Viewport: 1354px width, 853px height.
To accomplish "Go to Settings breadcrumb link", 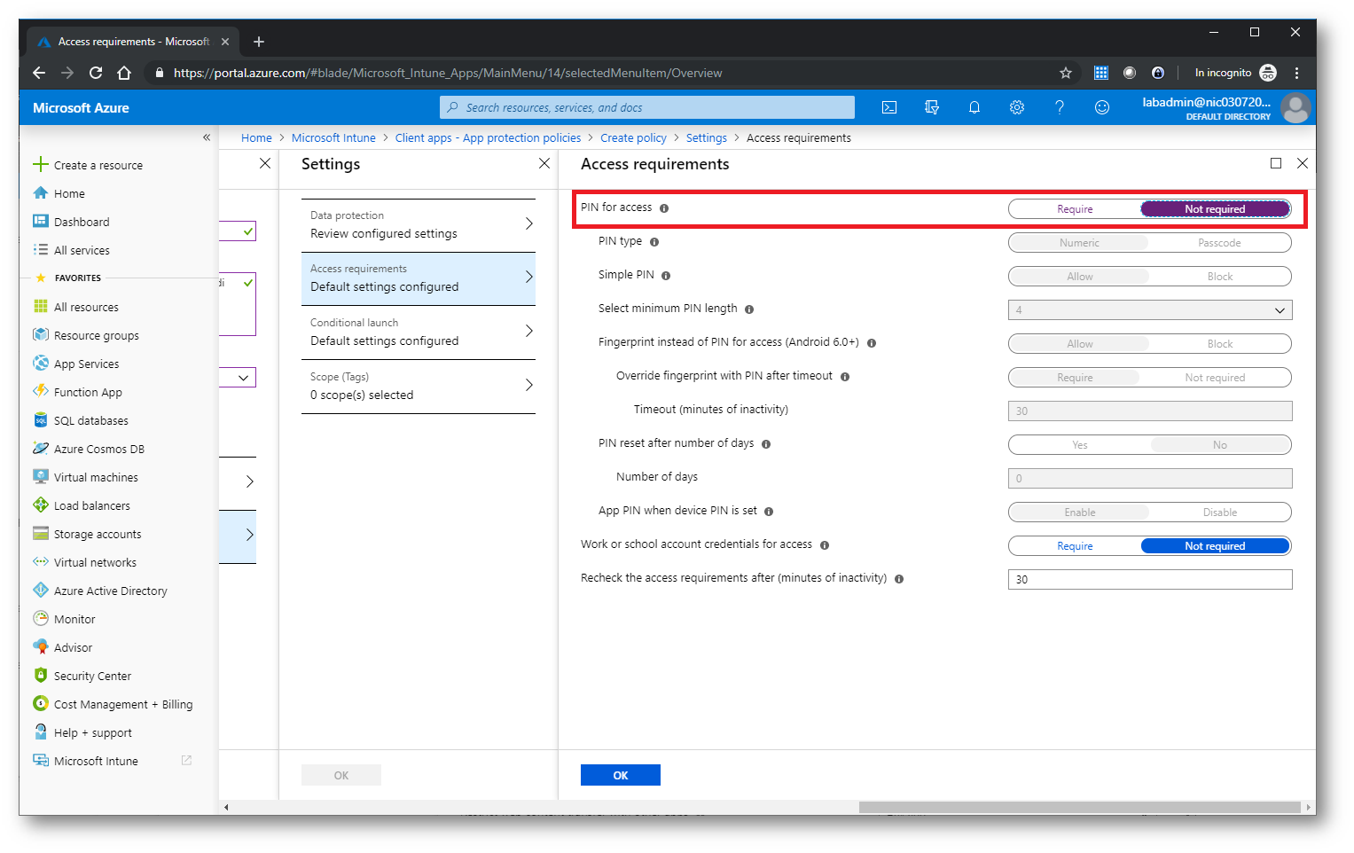I will click(706, 137).
